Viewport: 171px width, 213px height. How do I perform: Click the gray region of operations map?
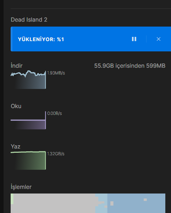(54, 203)
